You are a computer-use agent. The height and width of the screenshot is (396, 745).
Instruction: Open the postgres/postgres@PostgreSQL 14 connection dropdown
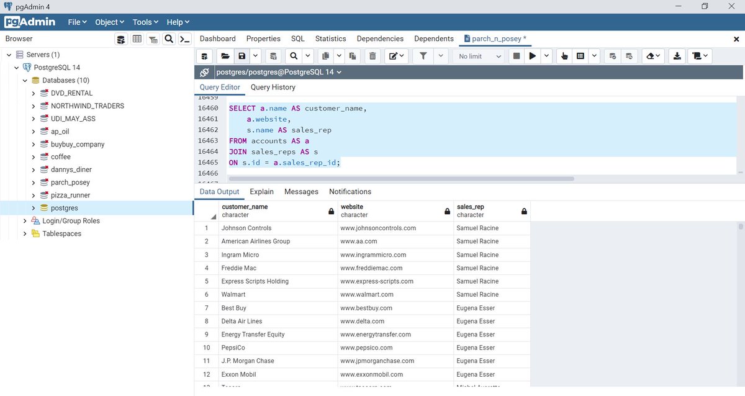tap(278, 72)
